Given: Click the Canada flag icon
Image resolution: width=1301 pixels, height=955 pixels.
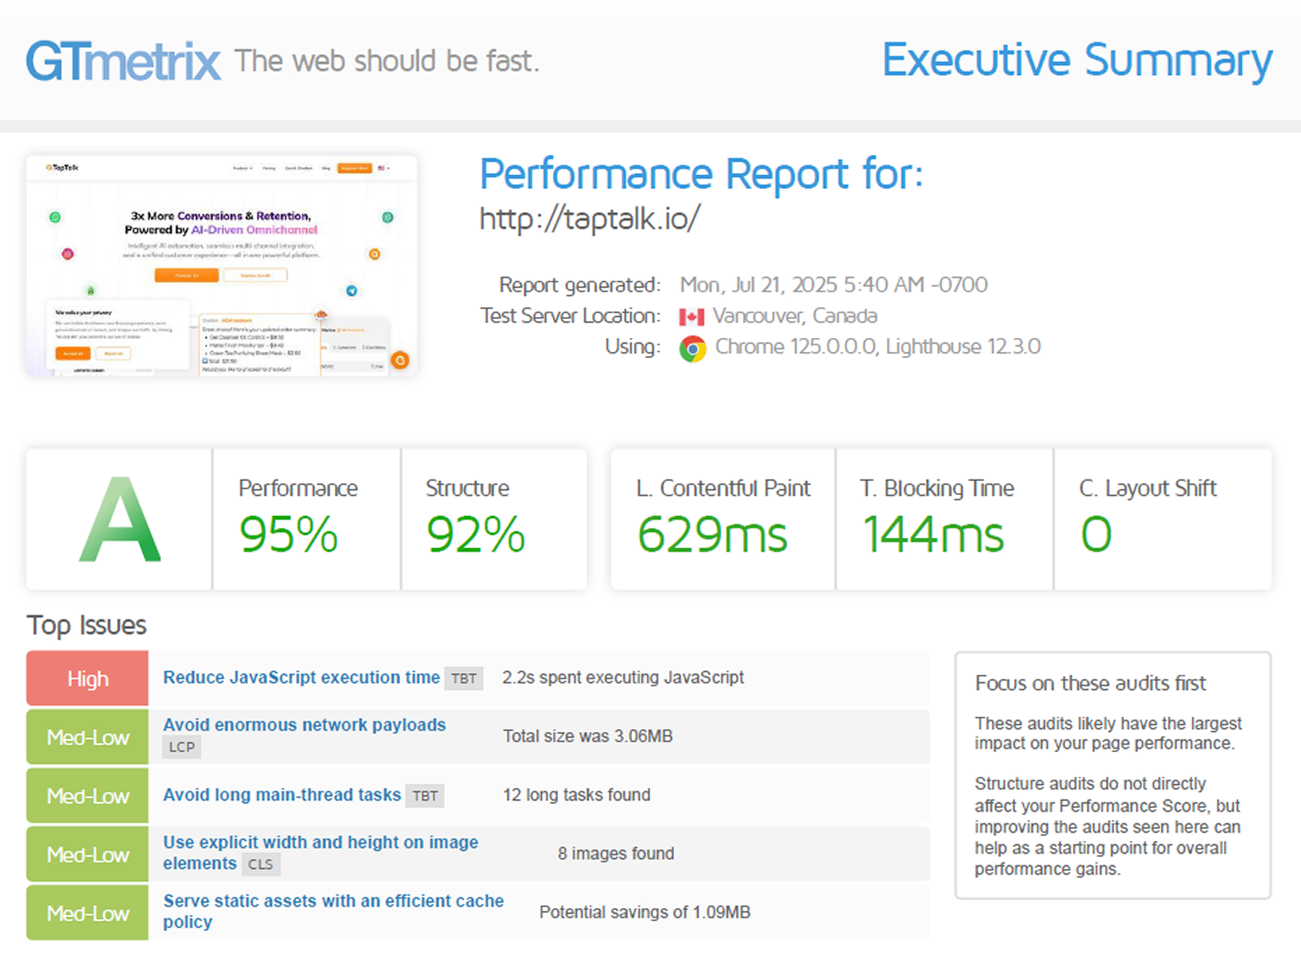Looking at the screenshot, I should tap(691, 317).
